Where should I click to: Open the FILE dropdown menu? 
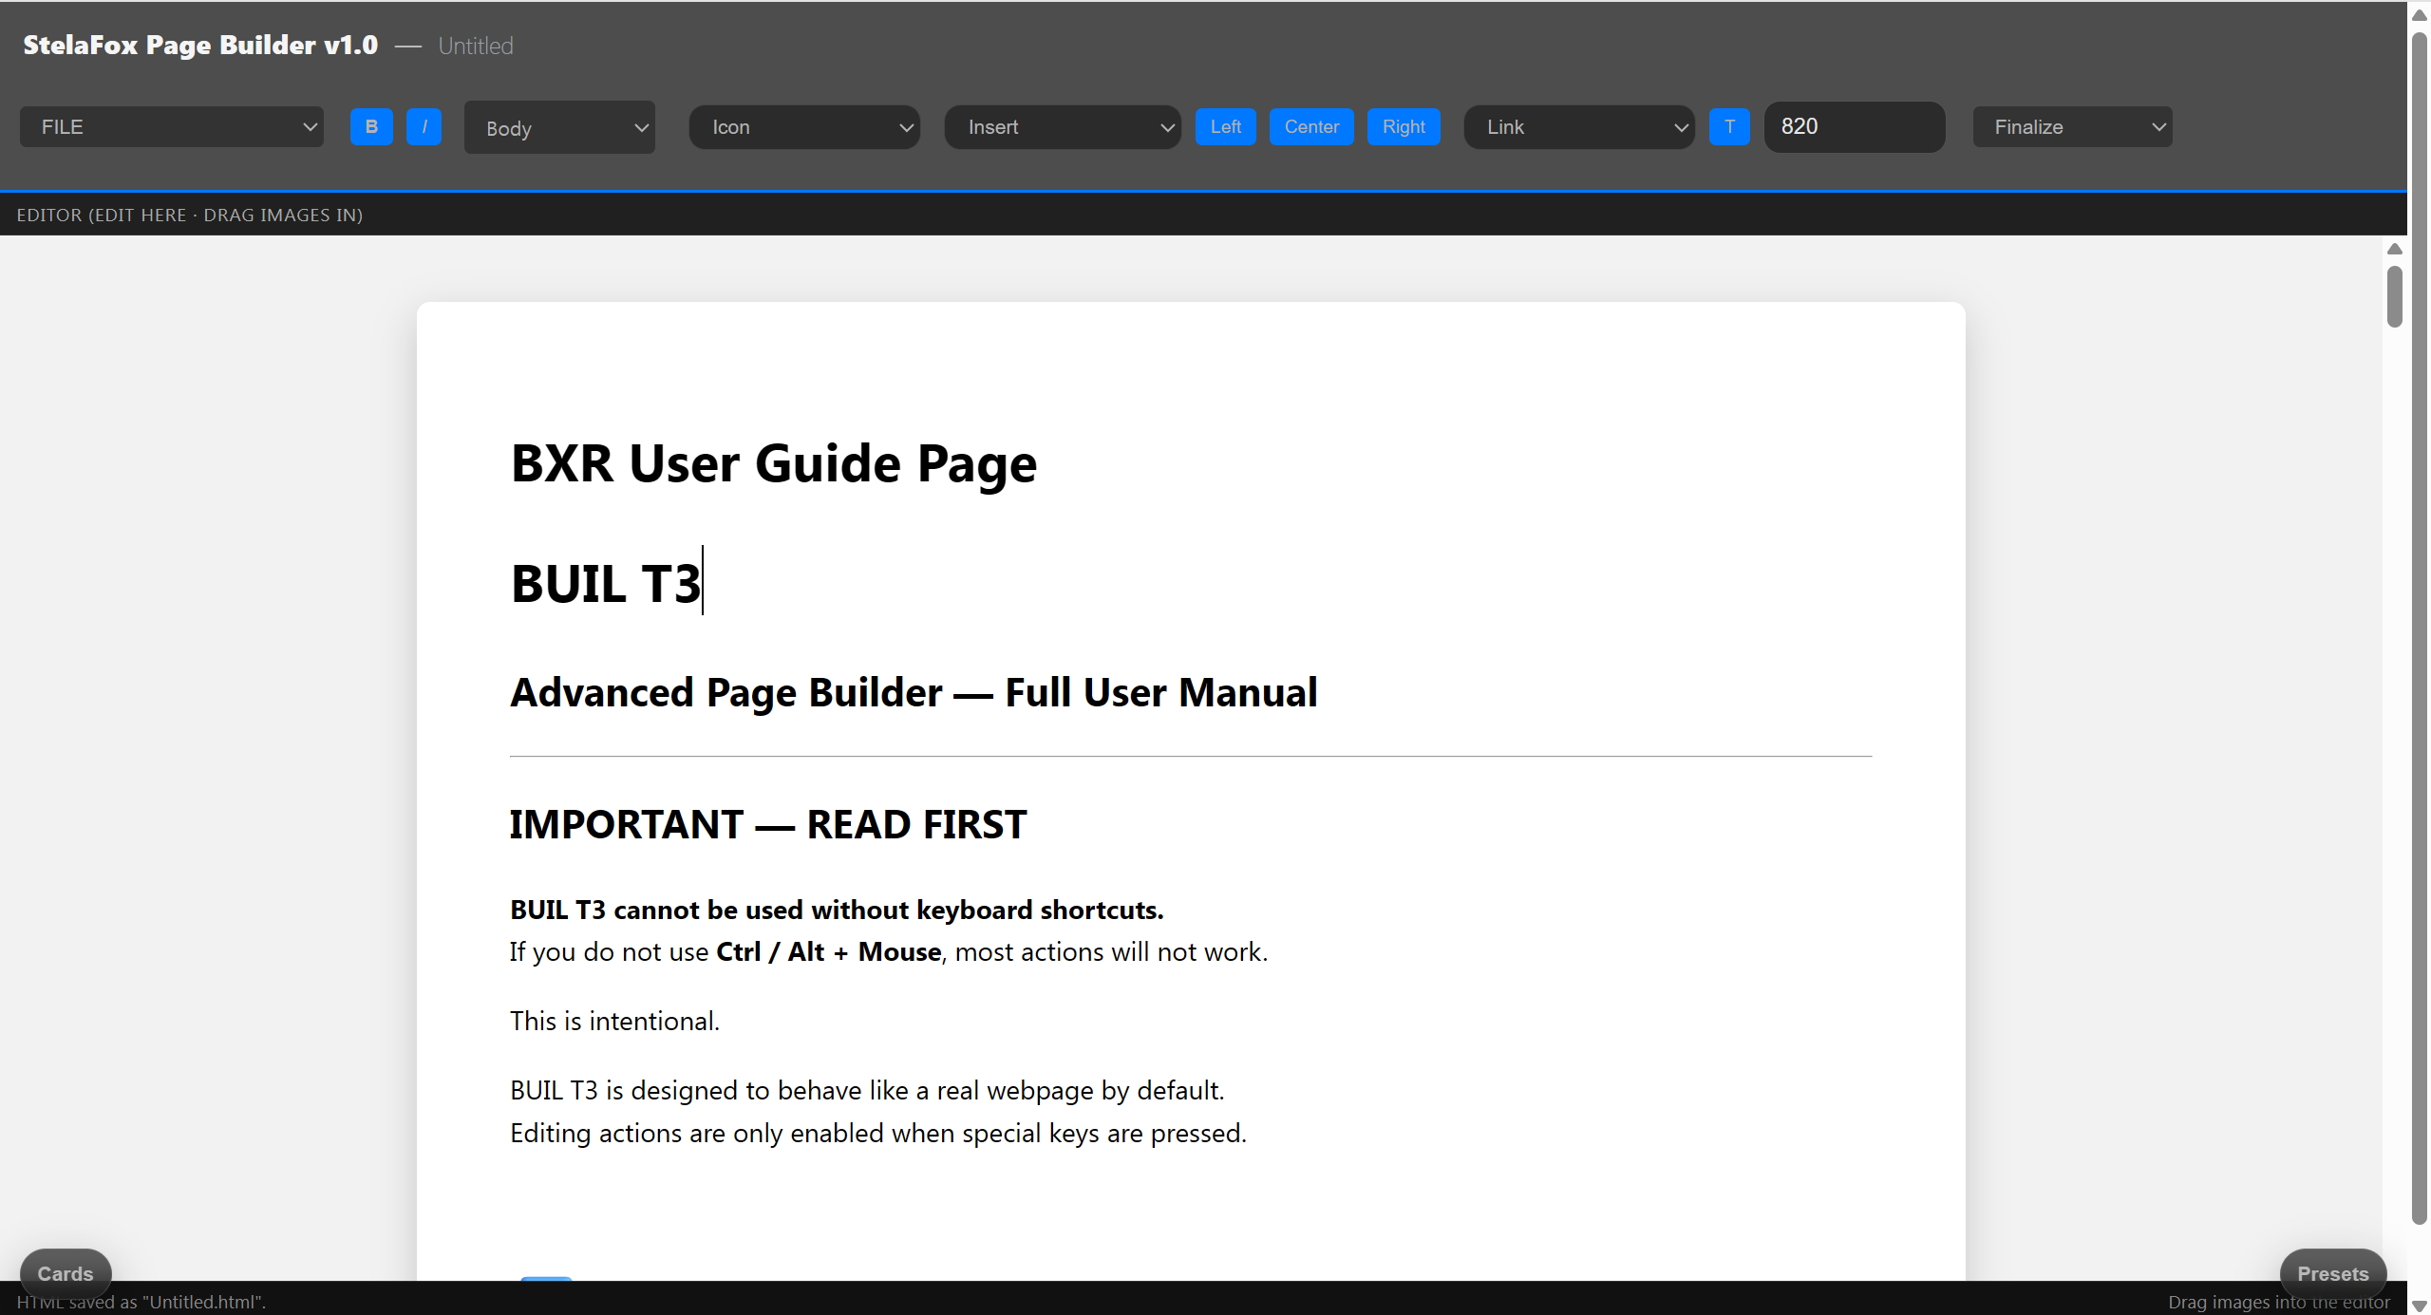coord(172,126)
